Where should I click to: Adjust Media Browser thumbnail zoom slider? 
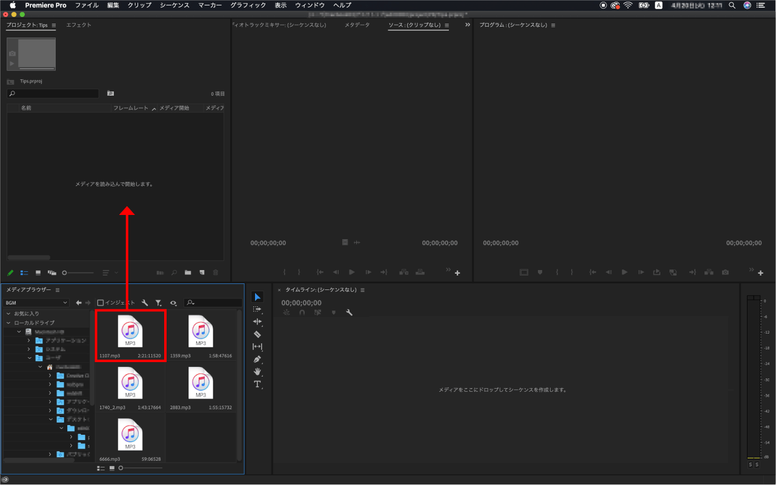tap(141, 468)
